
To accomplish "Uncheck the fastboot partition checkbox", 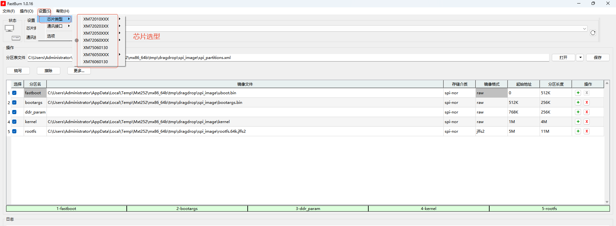I will coord(14,93).
